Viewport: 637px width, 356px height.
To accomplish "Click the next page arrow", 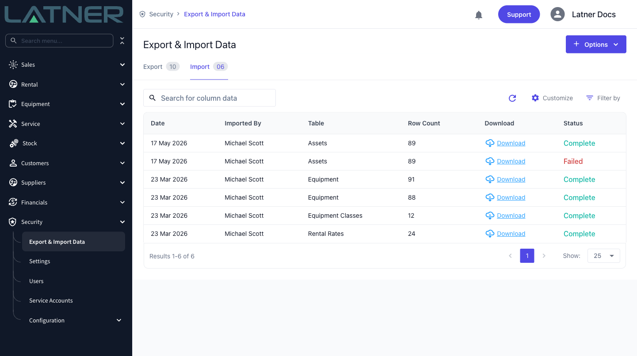I will click(x=544, y=256).
